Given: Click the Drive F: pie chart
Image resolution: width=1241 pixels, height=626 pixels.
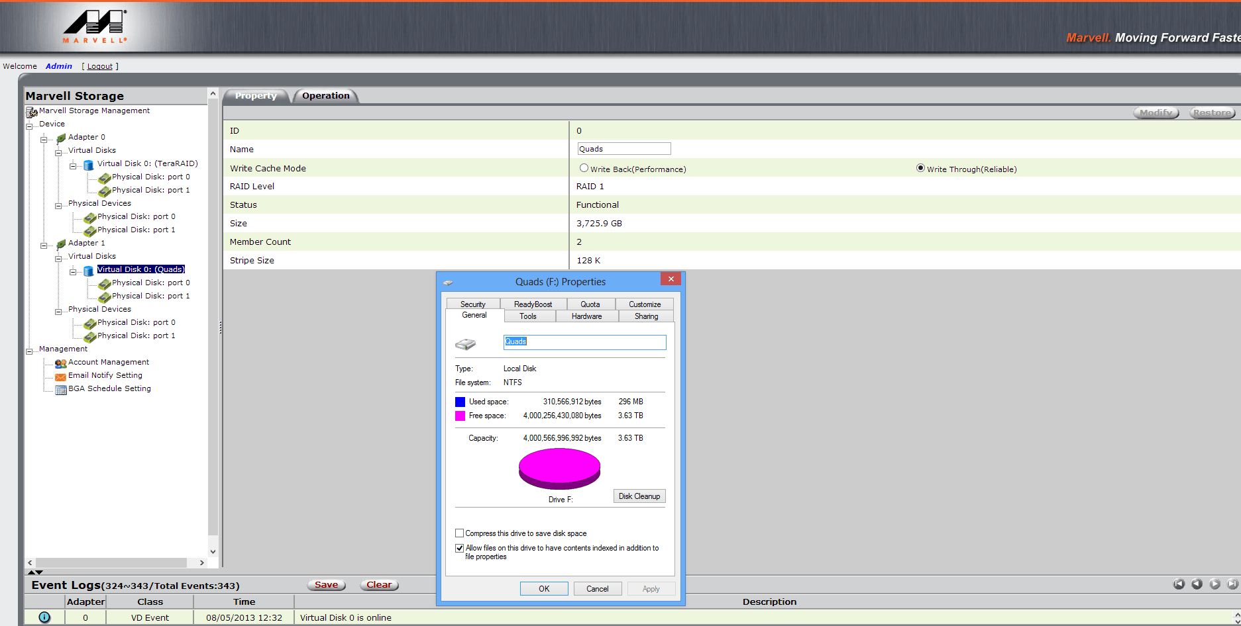Looking at the screenshot, I should pos(559,469).
